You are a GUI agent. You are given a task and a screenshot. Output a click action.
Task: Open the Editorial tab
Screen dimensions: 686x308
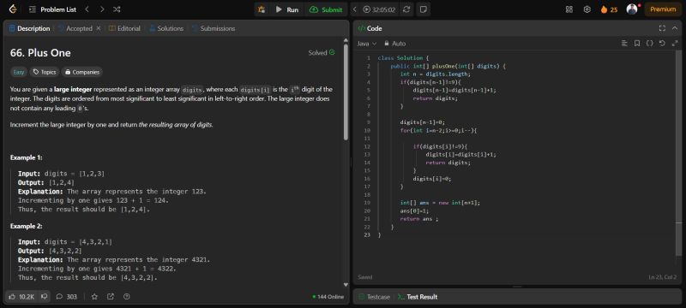pos(124,28)
